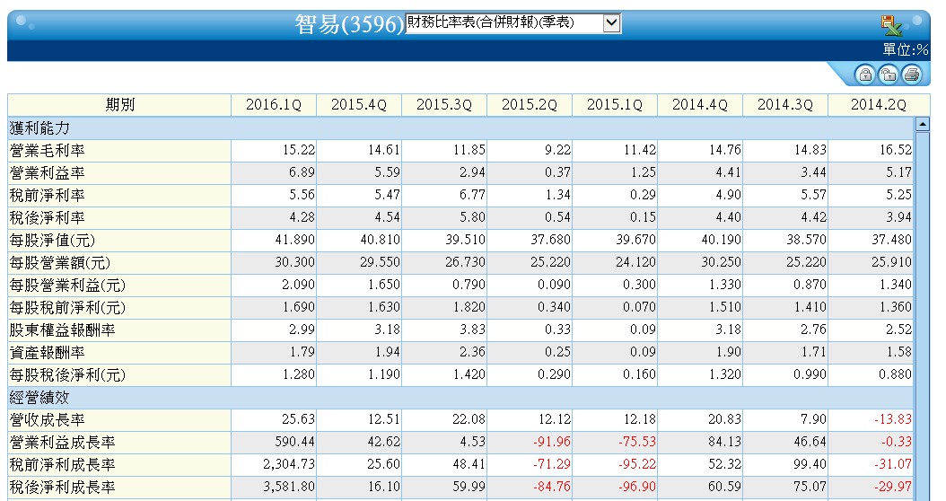The height and width of the screenshot is (501, 946).
Task: Select the 2014.4Q column header
Action: pyautogui.click(x=700, y=105)
